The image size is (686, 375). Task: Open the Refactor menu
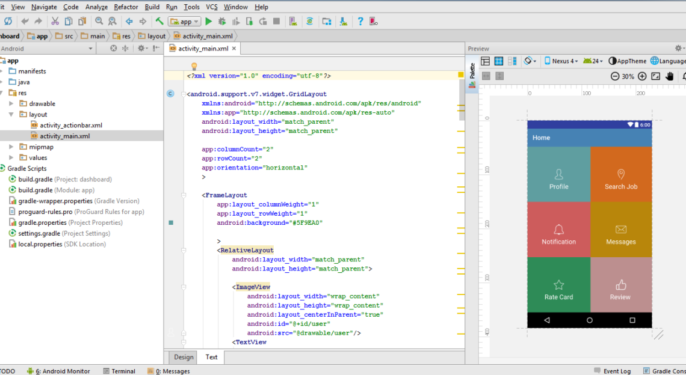126,7
